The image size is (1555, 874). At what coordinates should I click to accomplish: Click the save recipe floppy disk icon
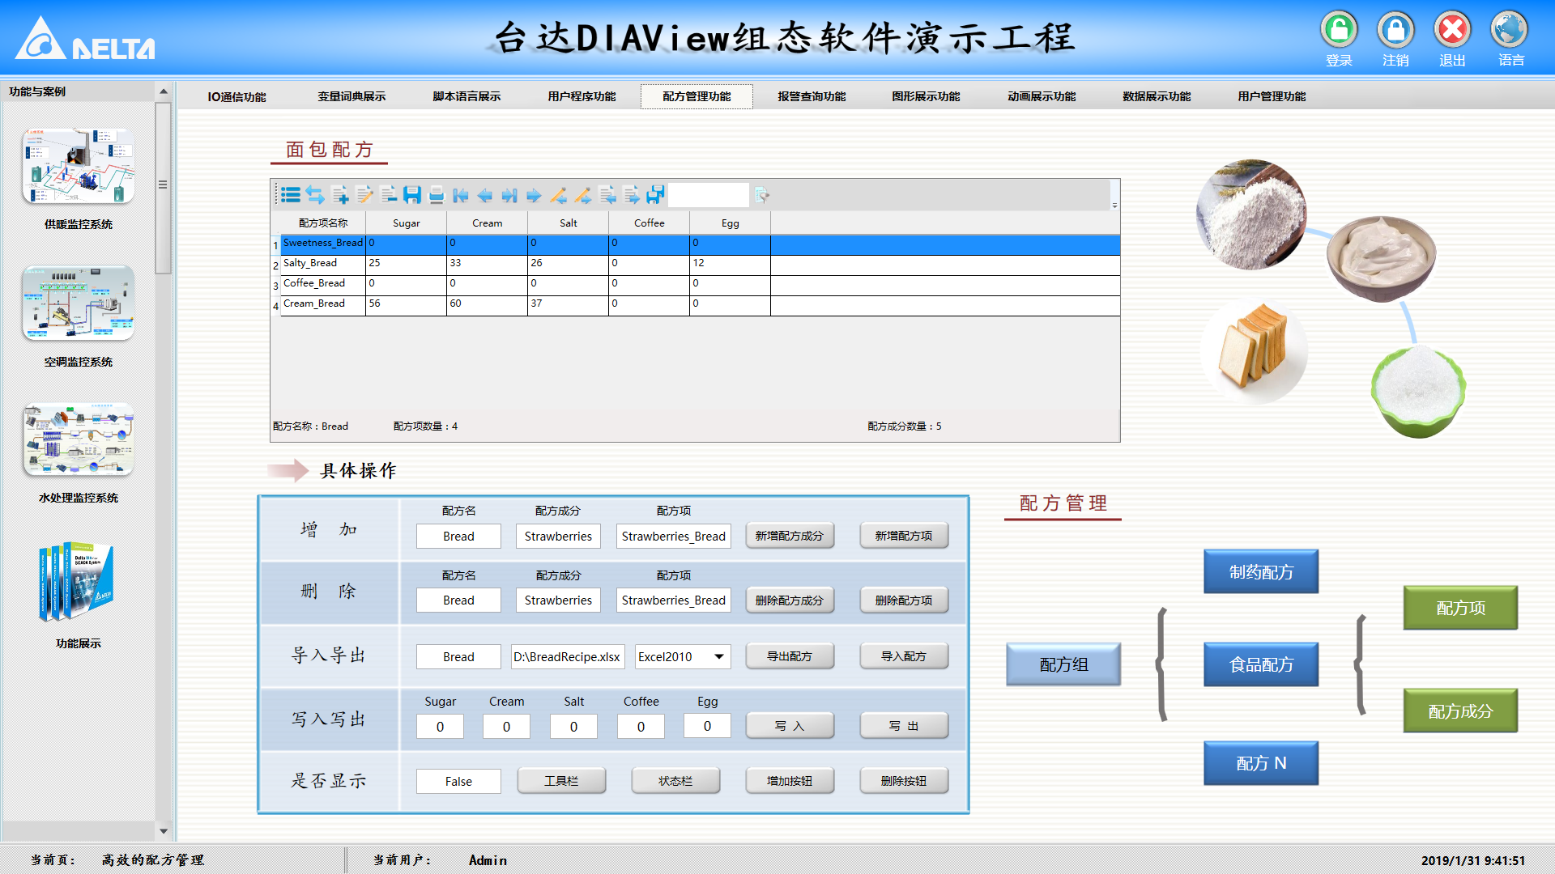413,195
